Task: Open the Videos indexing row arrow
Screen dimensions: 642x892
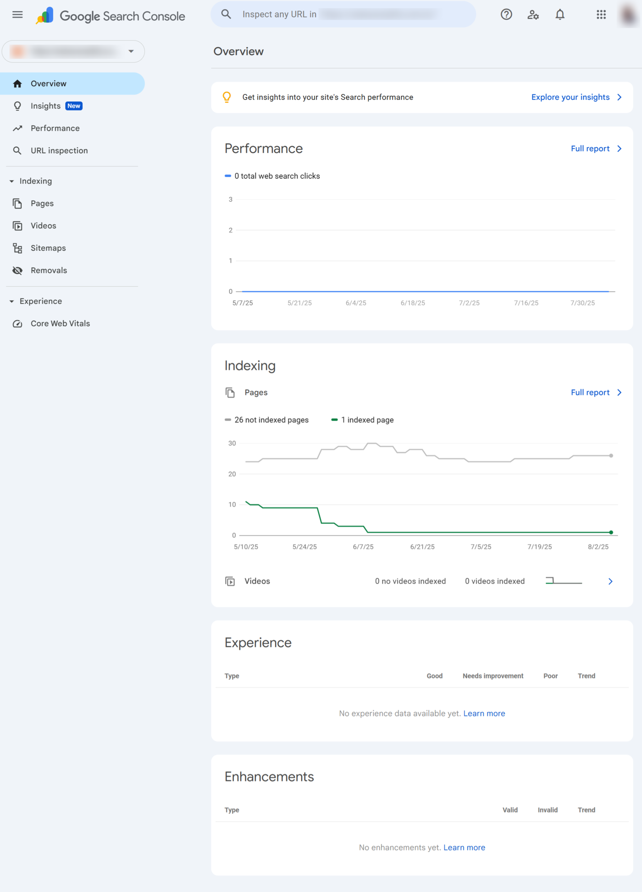Action: point(610,582)
